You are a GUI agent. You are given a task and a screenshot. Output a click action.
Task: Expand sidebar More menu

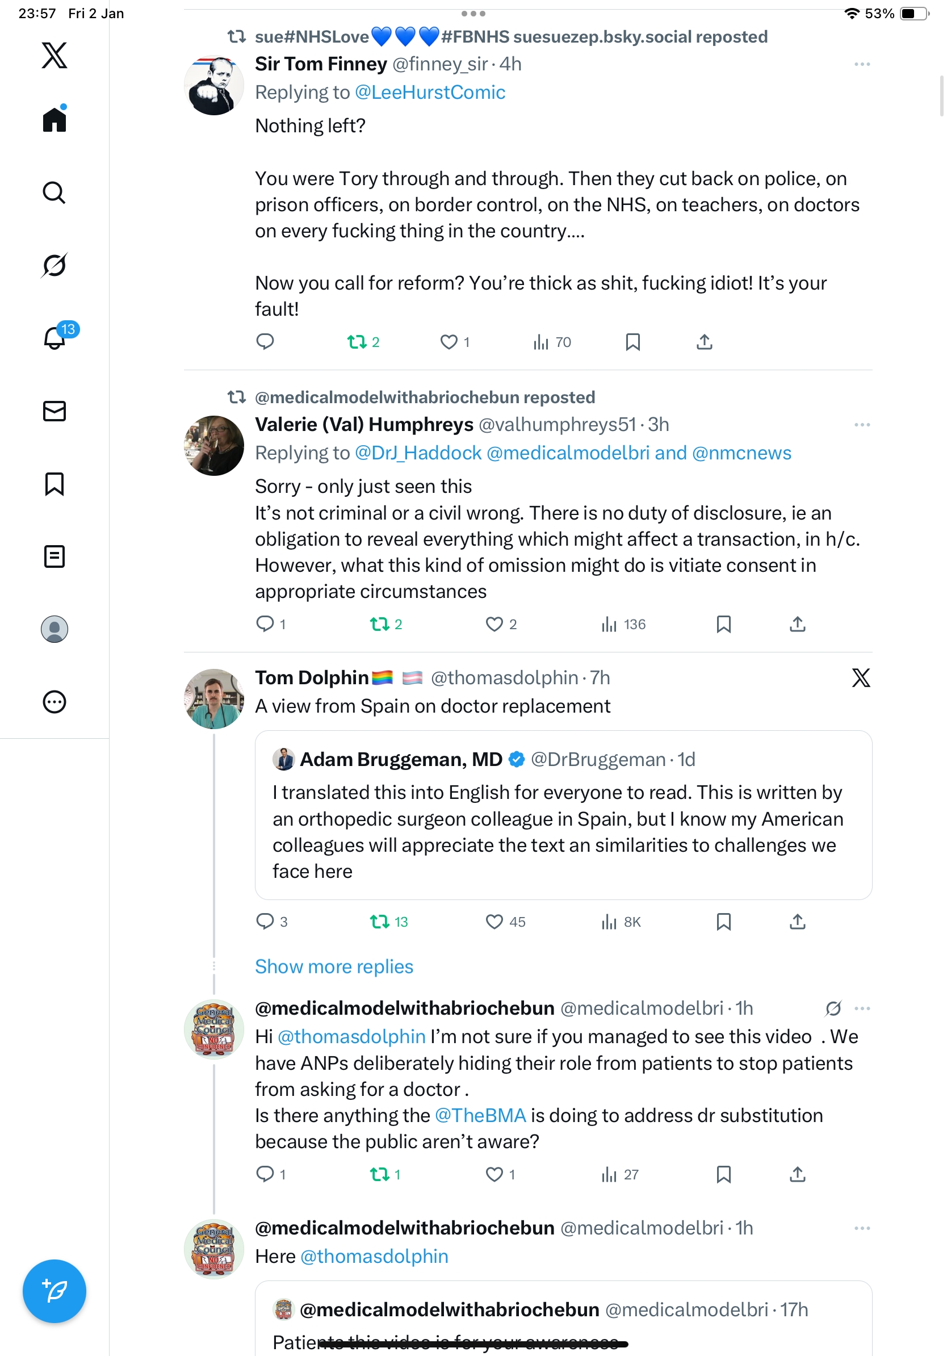coord(55,702)
